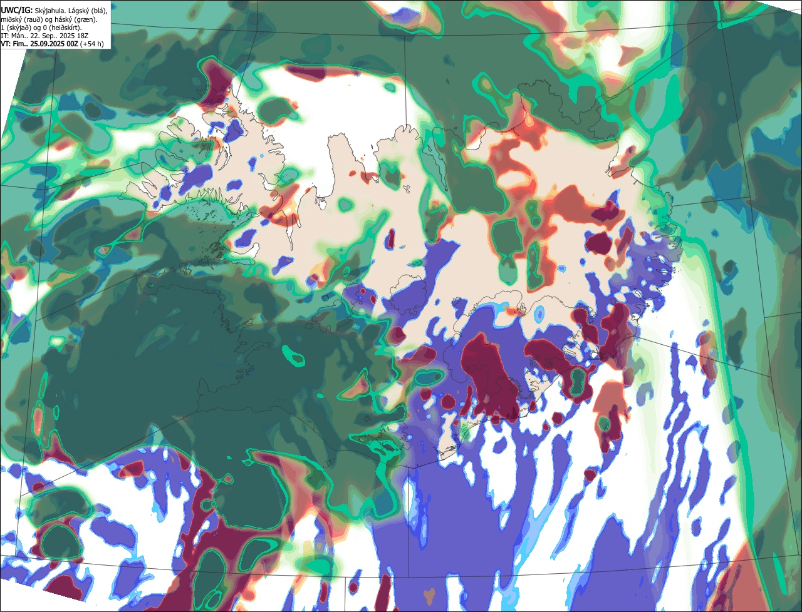Click the "IT: Mán.. 22. Sep.. 2025 18Z" line

[44, 36]
